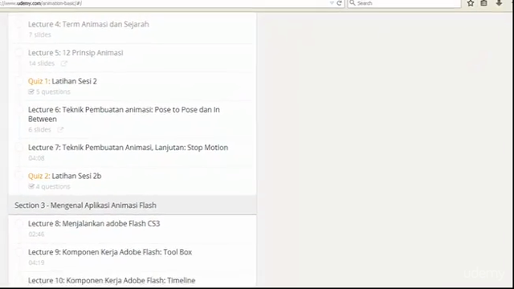Click the 4 questions text under Quiz 2

tap(53, 187)
